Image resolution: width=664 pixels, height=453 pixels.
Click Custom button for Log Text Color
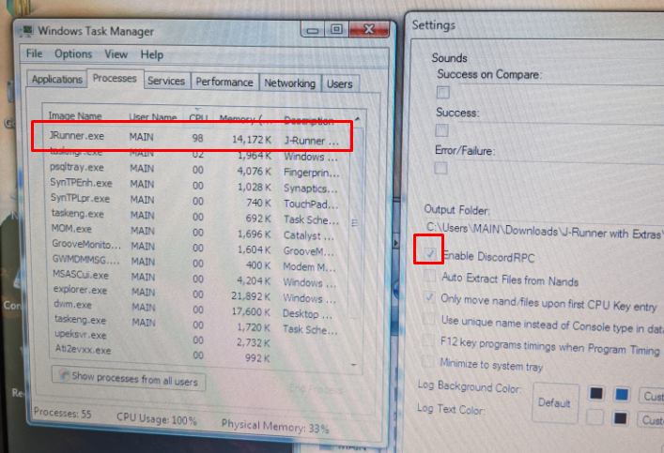(x=651, y=420)
